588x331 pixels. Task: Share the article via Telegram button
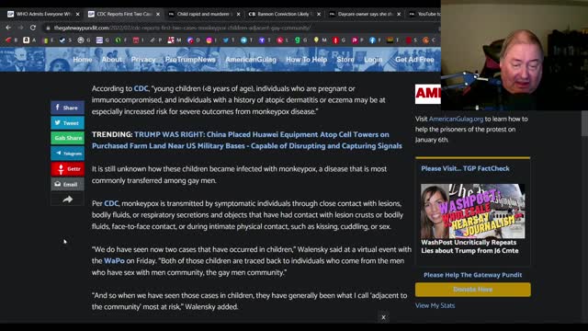[x=67, y=154]
